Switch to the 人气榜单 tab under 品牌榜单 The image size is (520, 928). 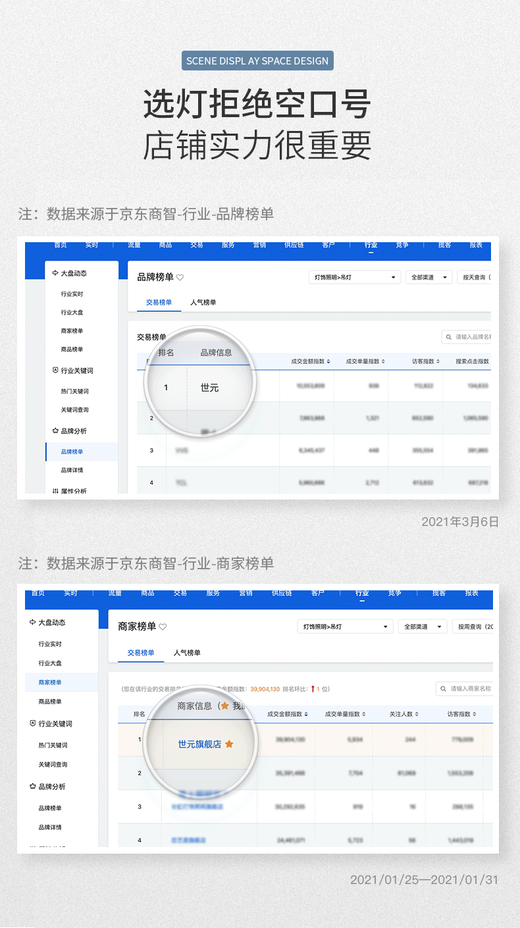(x=203, y=303)
